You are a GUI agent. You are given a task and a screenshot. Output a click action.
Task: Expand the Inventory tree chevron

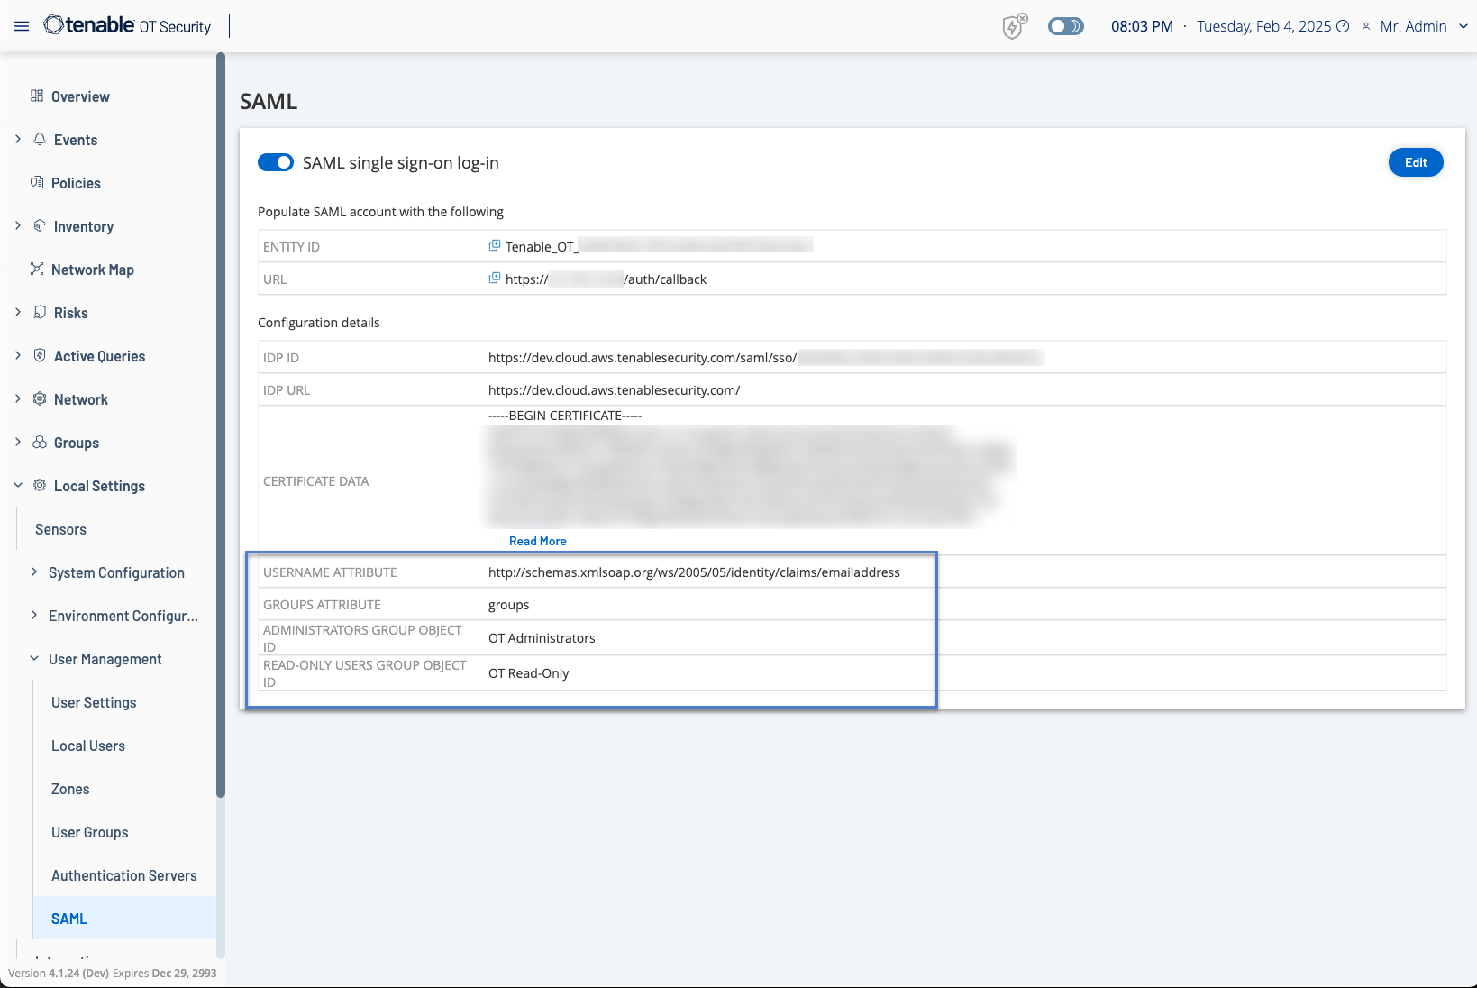pos(18,226)
